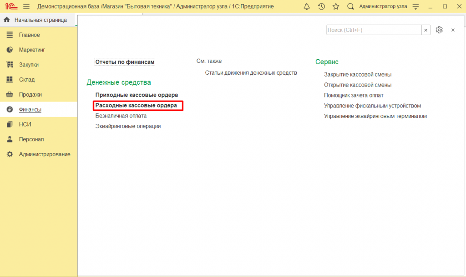Open favorites star icon

[336, 6]
